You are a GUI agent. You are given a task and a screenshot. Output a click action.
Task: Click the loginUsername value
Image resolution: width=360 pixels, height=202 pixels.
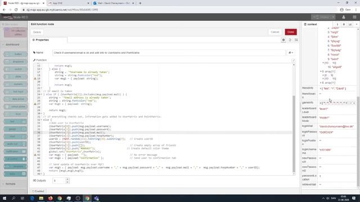click(325, 150)
